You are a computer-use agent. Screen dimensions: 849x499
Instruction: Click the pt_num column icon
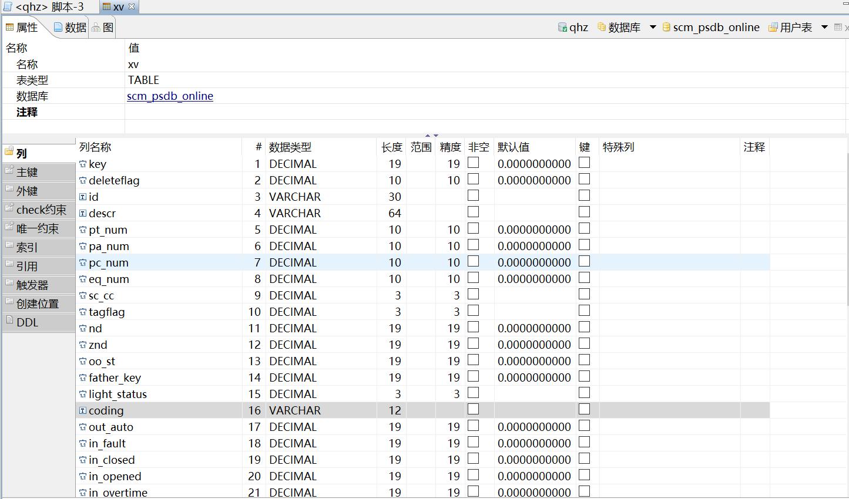pyautogui.click(x=83, y=230)
